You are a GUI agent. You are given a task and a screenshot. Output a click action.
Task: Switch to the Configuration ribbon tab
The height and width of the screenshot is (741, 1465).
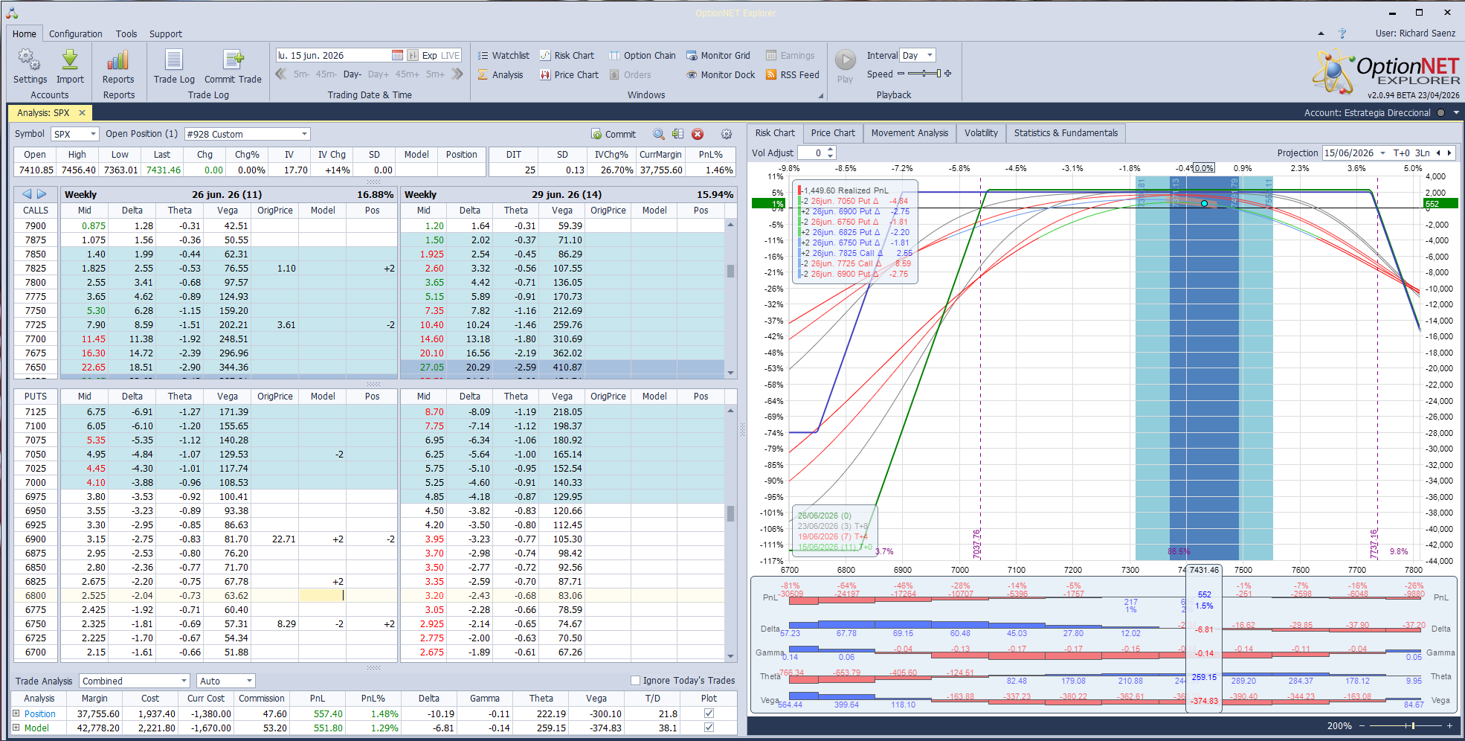pyautogui.click(x=76, y=33)
